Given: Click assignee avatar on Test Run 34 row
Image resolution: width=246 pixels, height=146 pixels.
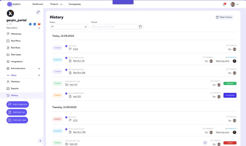Looking at the screenshot, I should click(x=235, y=61).
